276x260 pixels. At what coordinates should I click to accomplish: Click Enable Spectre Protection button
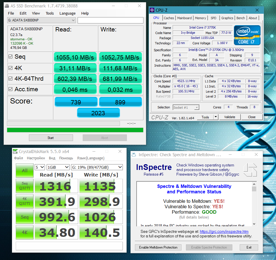point(209,247)
